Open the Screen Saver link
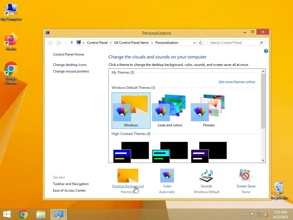This screenshot has height=220, width=293. point(246,186)
